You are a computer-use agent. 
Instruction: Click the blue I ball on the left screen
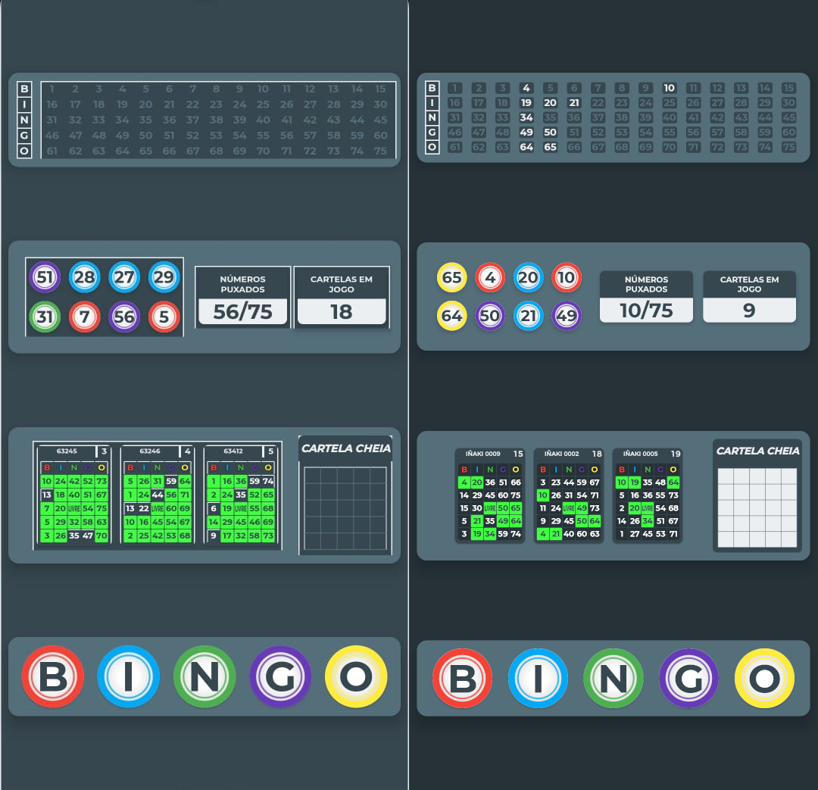128,677
